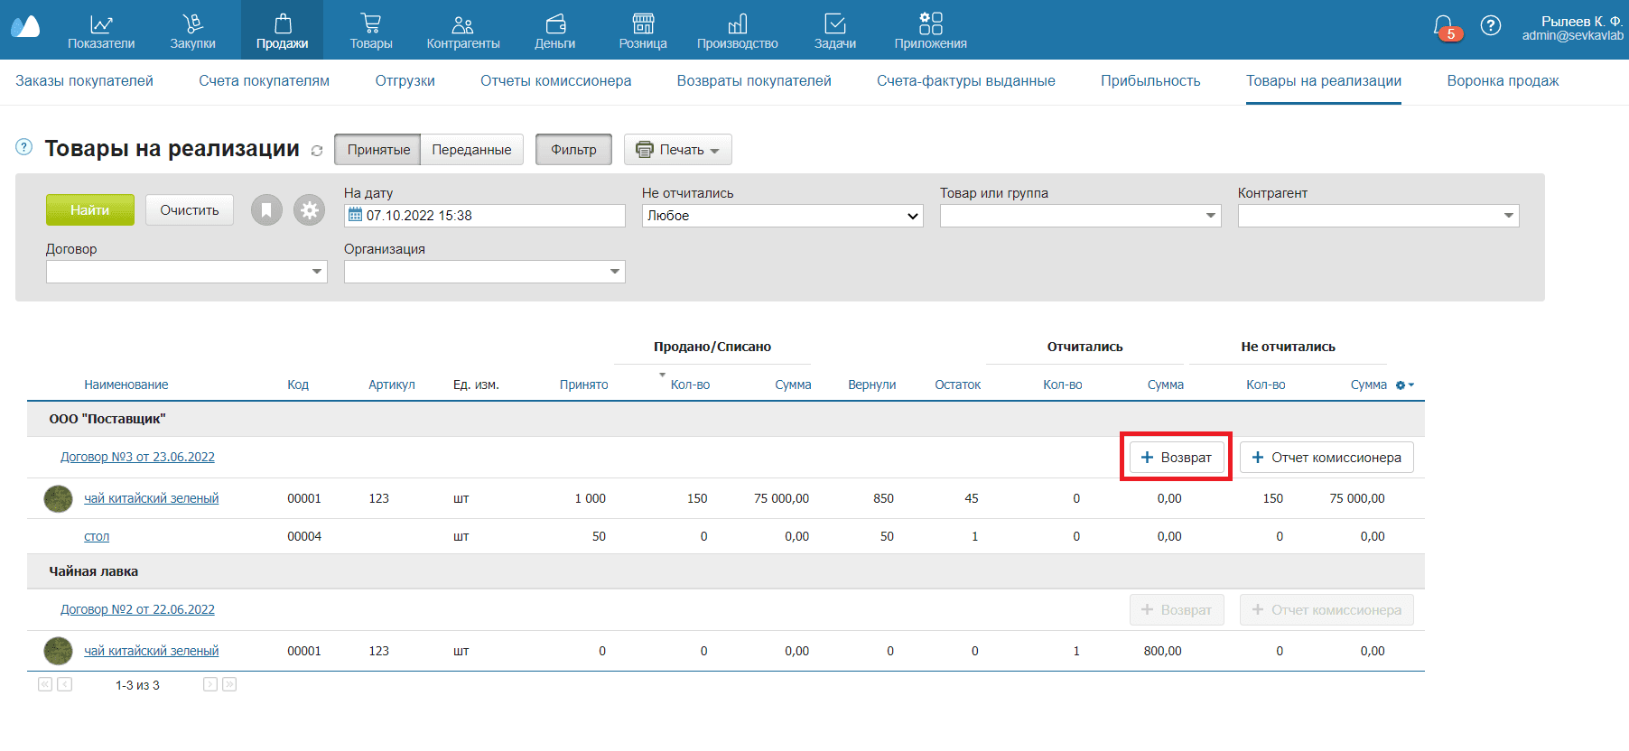Open the Печать dropdown menu
1629x751 pixels.
[x=677, y=150]
